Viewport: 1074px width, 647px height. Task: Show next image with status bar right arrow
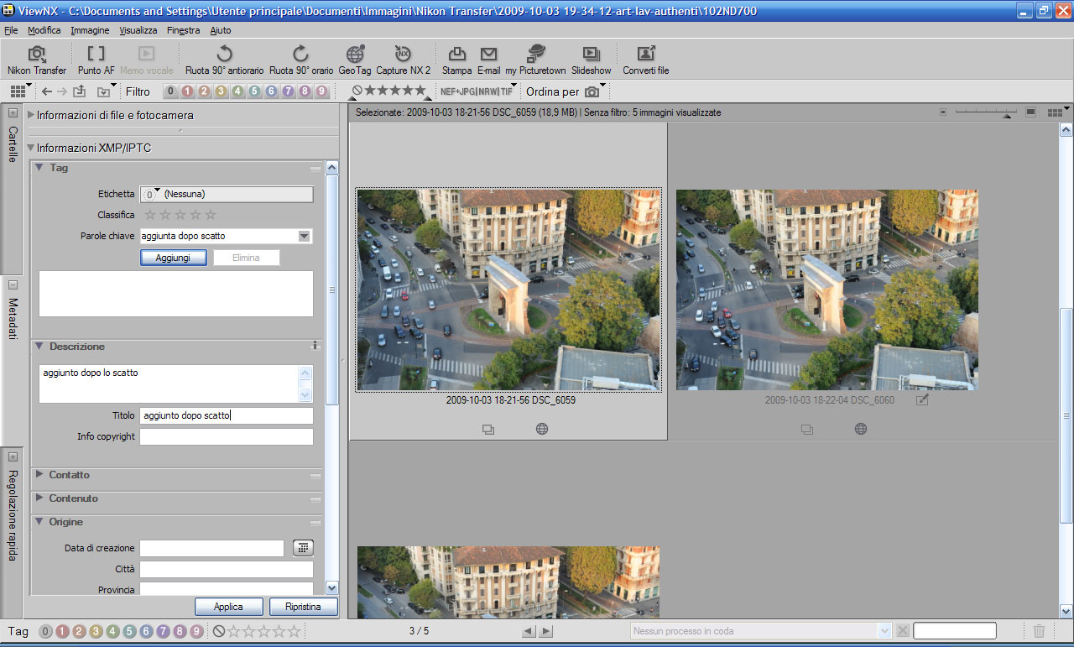[x=546, y=631]
